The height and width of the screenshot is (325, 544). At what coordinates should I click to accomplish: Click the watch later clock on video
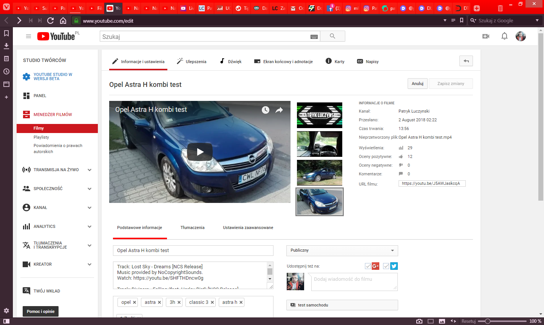[x=266, y=110]
